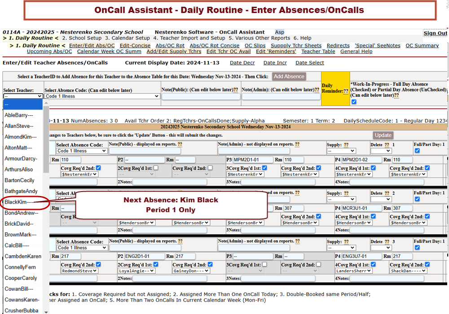Click ?? help after Work-In-Progress description
Image resolution: width=449 pixels, height=314 pixels.
tap(397, 96)
